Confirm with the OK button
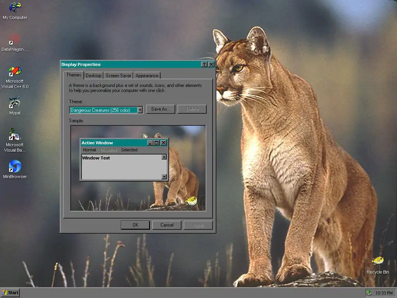 click(135, 225)
